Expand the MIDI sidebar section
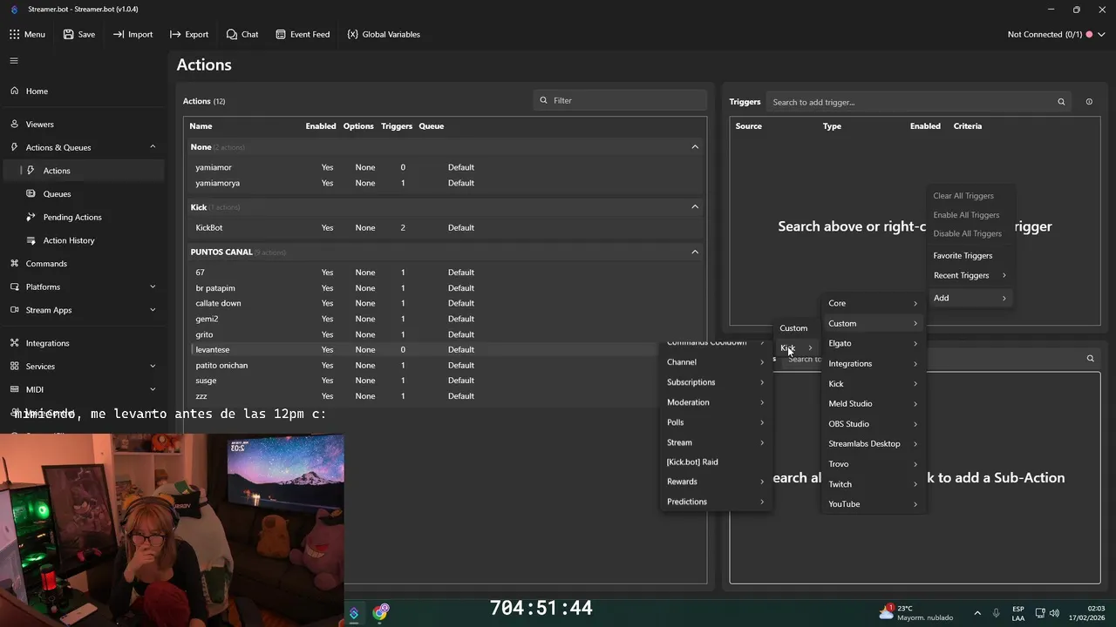 pos(153,389)
